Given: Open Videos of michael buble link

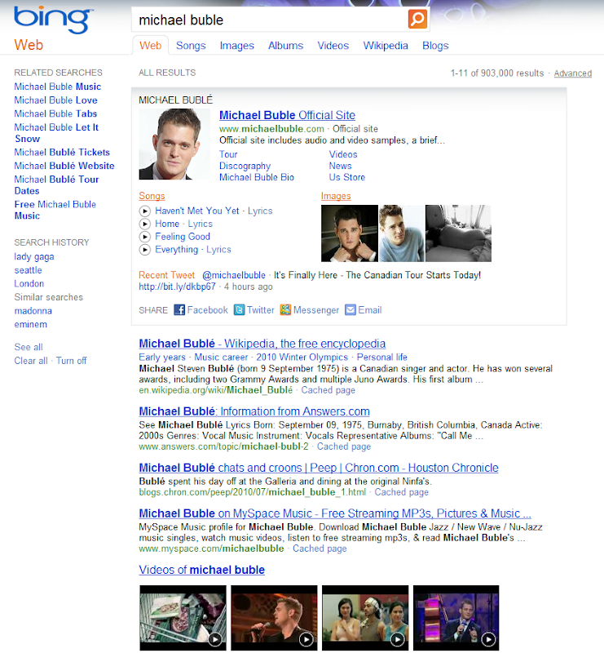Looking at the screenshot, I should (202, 570).
